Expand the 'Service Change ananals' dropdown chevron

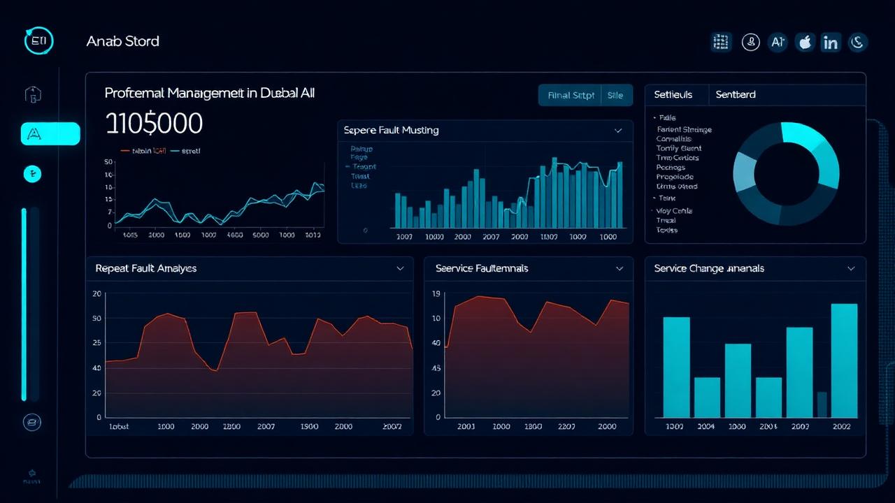click(851, 268)
